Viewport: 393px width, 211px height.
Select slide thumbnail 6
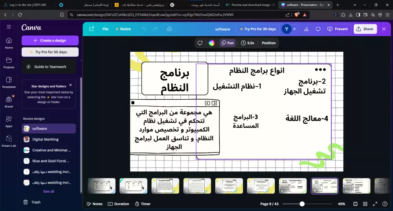229,186
